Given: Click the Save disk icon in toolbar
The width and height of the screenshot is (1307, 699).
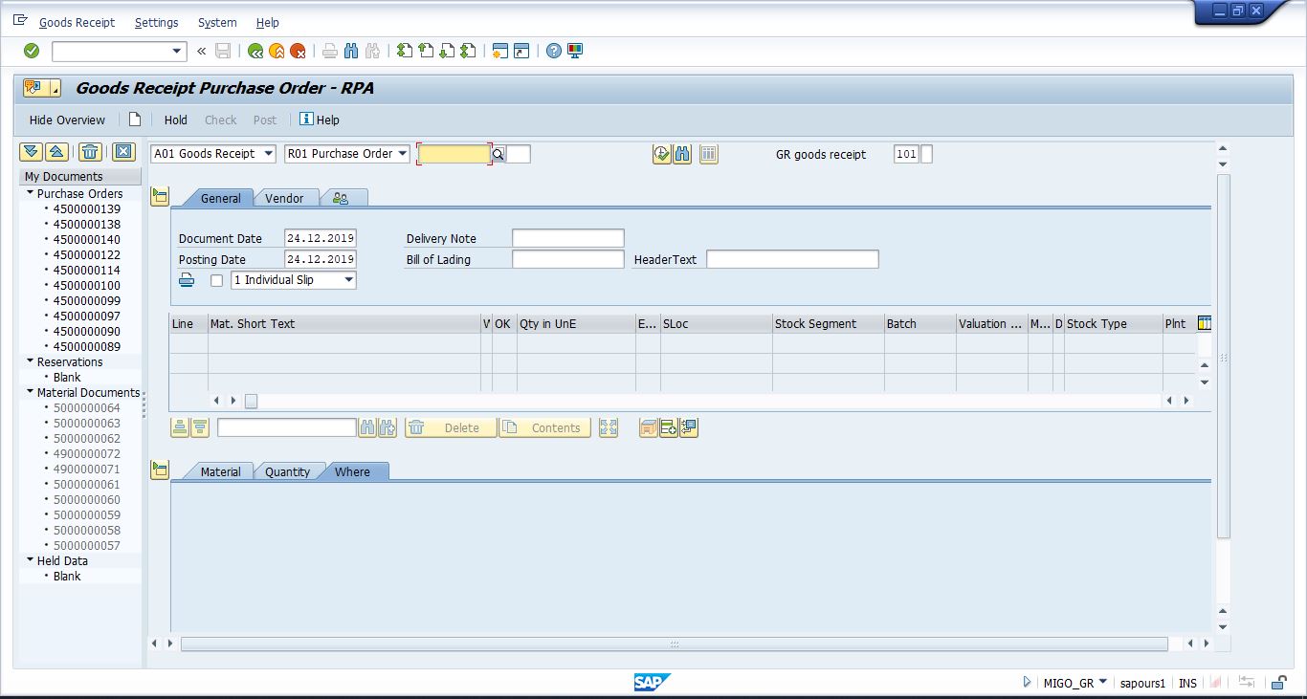Looking at the screenshot, I should click(x=223, y=51).
